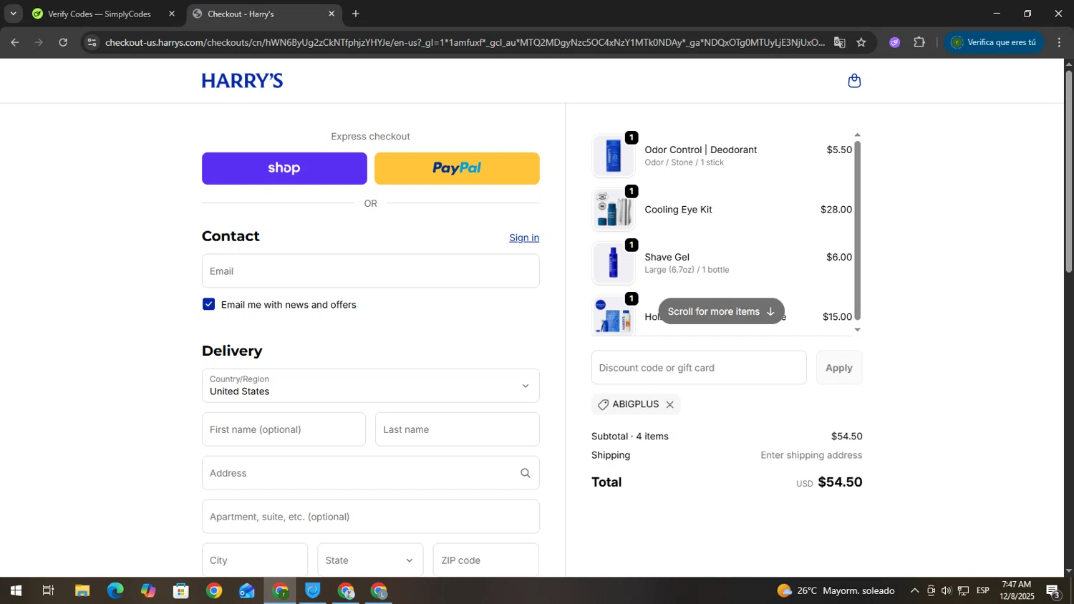Click the Chrome profile button
The height and width of the screenshot is (604, 1074).
(x=994, y=42)
